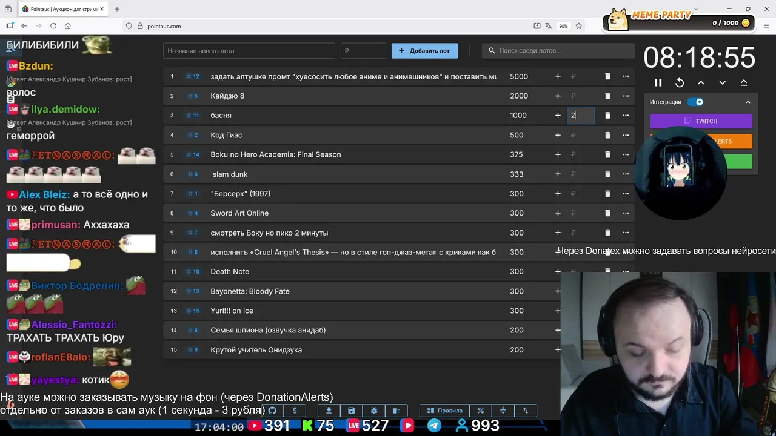Open more options for slam dunk
Screen dimensions: 776x436
pos(626,174)
